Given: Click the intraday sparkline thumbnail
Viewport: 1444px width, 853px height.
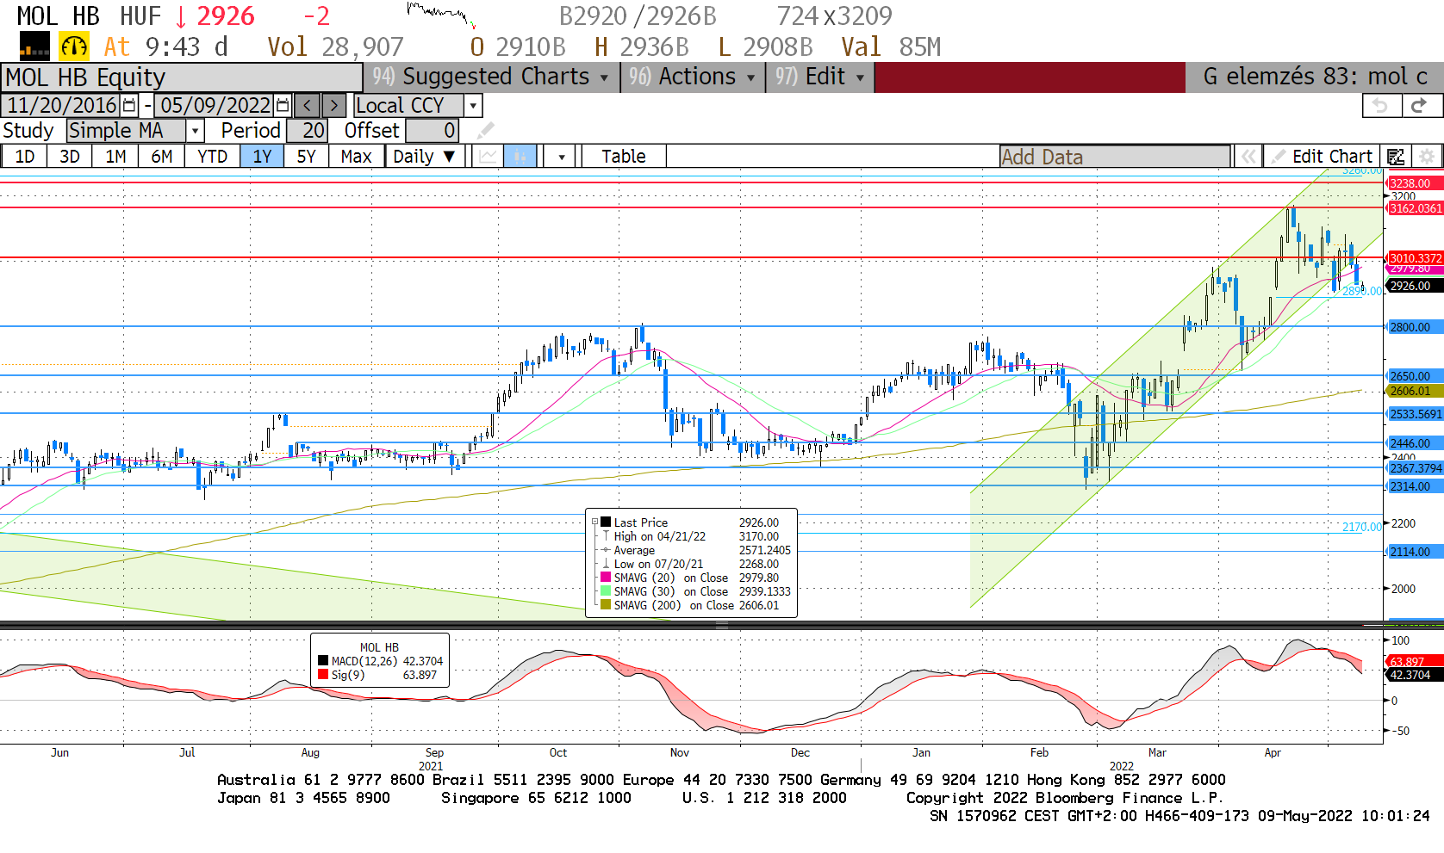Looking at the screenshot, I should tap(441, 15).
